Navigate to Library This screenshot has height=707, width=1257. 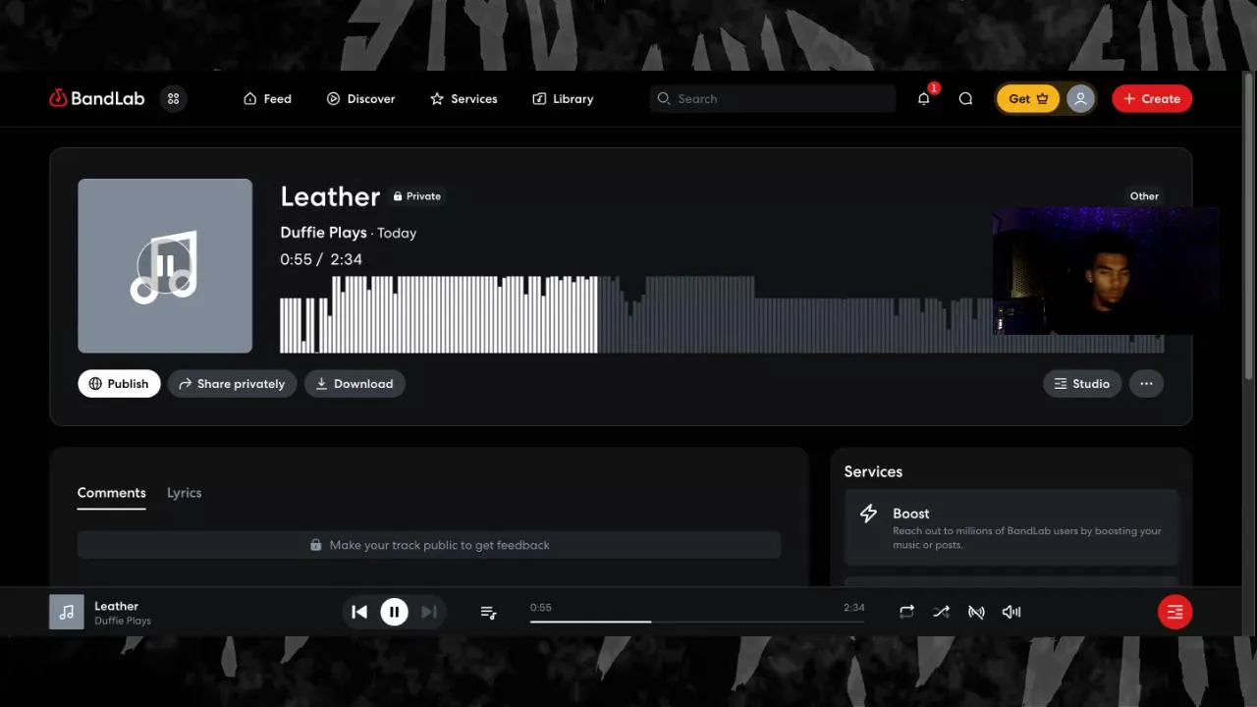click(x=563, y=98)
